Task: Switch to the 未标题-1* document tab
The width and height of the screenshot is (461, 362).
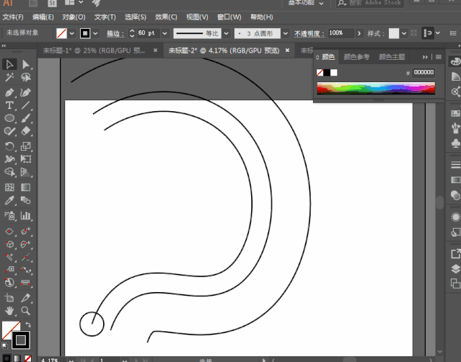Action: click(94, 50)
